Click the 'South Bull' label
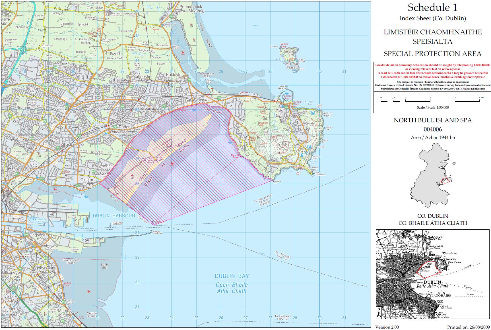Screen dimensions: 491x330 (105, 266)
